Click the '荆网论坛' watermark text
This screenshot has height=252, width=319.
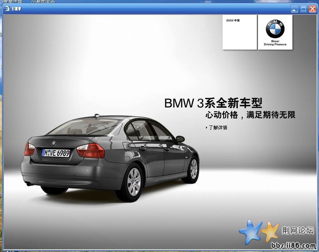tap(298, 230)
